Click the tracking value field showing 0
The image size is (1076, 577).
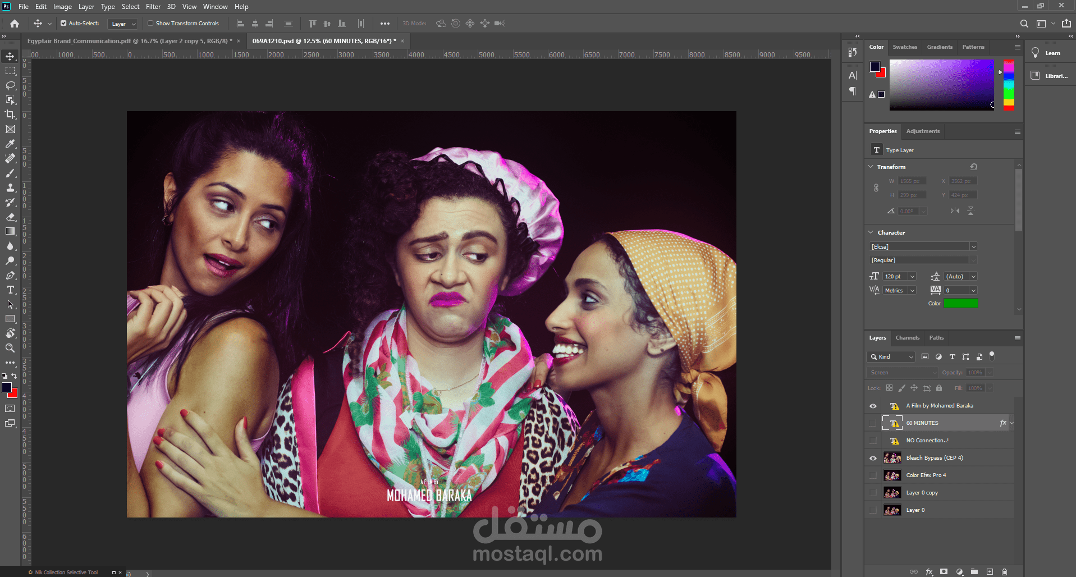(956, 291)
